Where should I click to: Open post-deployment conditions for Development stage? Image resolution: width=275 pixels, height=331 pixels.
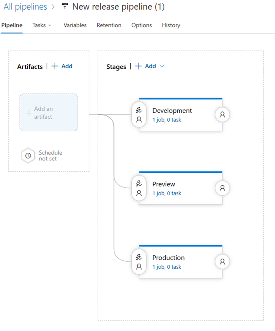click(x=222, y=115)
